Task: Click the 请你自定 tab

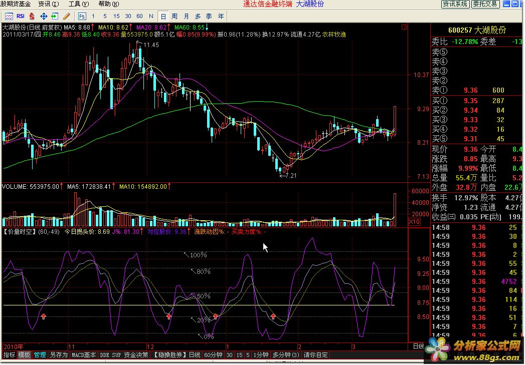Action: [315, 355]
